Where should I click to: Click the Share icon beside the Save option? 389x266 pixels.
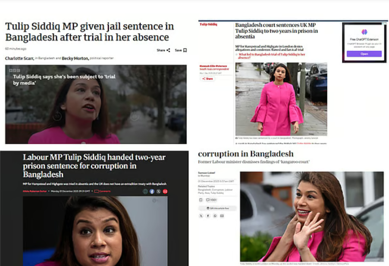[x=168, y=50]
